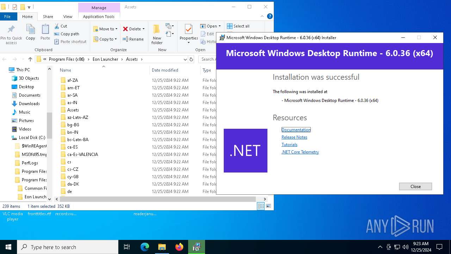Select Downloads in navigation pane

point(29,103)
